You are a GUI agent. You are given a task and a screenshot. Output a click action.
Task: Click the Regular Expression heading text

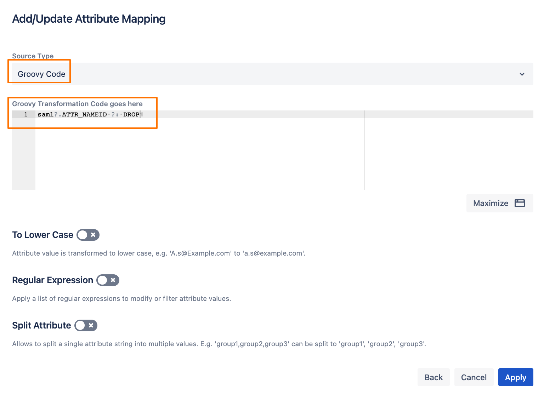52,280
